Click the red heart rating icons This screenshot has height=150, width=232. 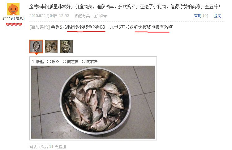(14, 24)
